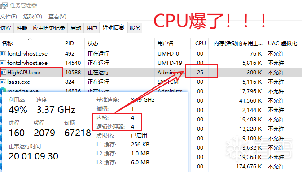The image size is (302, 172).
Task: Click the first fontdrvhost.exe process icon (PID 492)
Action: point(3,53)
